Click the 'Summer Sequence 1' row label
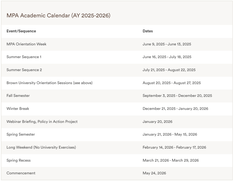This screenshot has width=234, height=182. tap(24, 57)
